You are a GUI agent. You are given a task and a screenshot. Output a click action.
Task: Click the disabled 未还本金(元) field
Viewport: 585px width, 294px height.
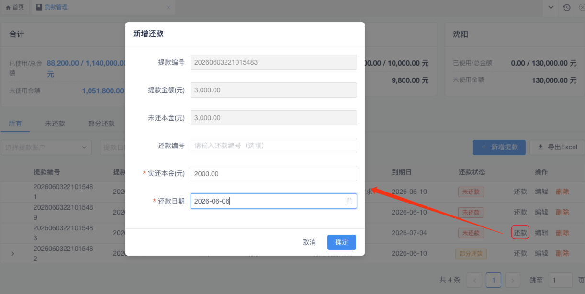274,118
